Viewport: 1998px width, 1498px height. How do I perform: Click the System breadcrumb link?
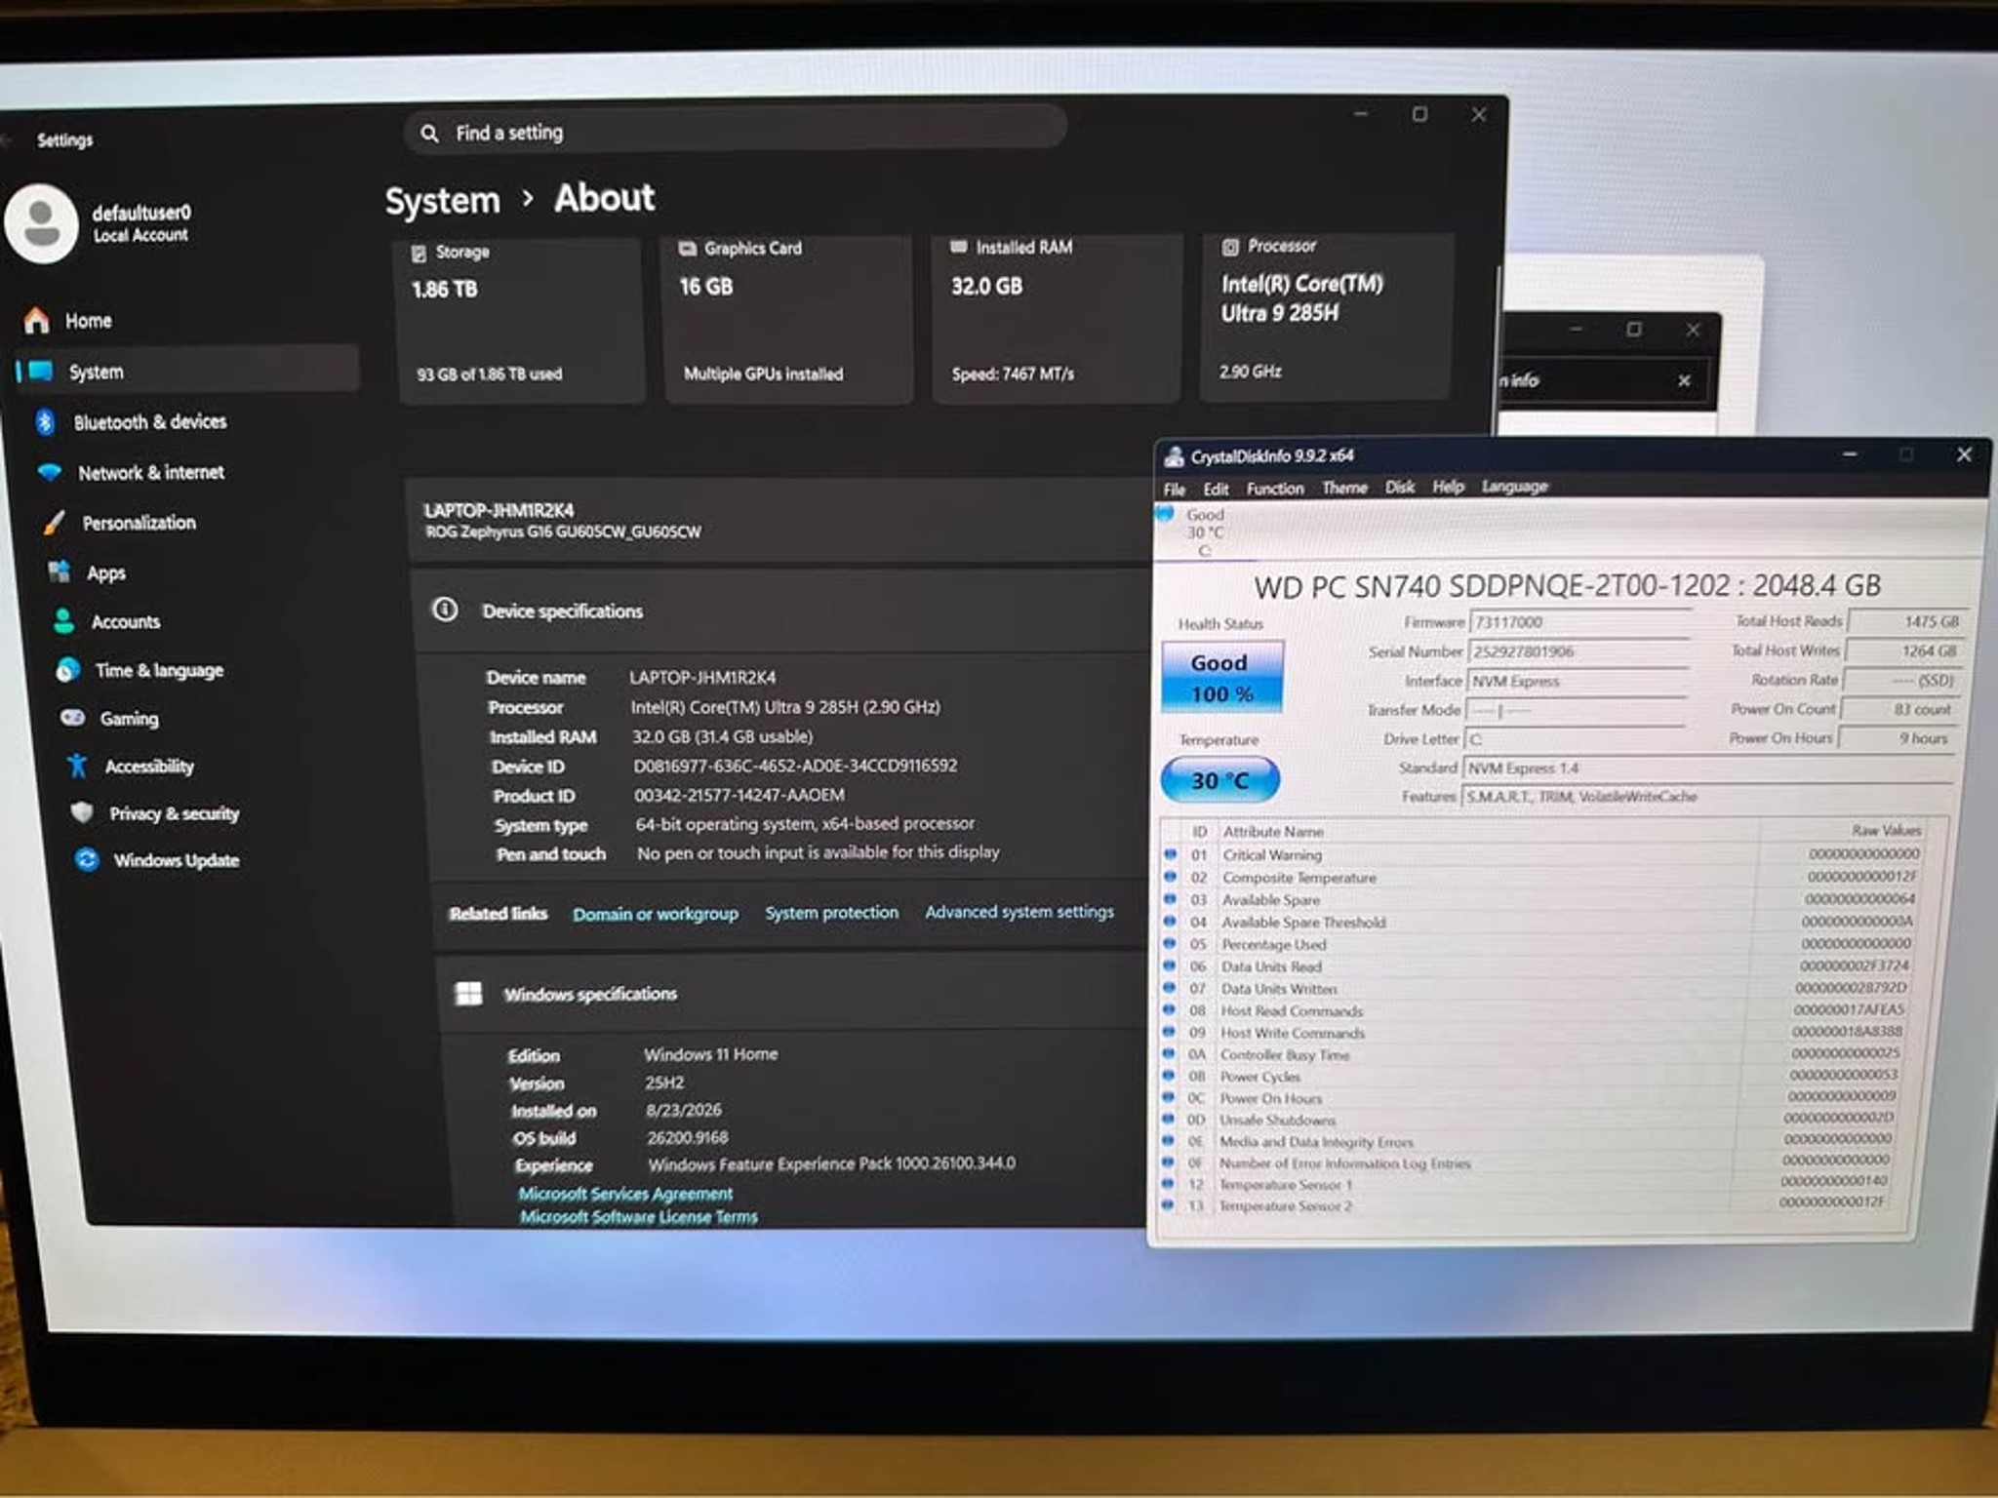(x=443, y=201)
